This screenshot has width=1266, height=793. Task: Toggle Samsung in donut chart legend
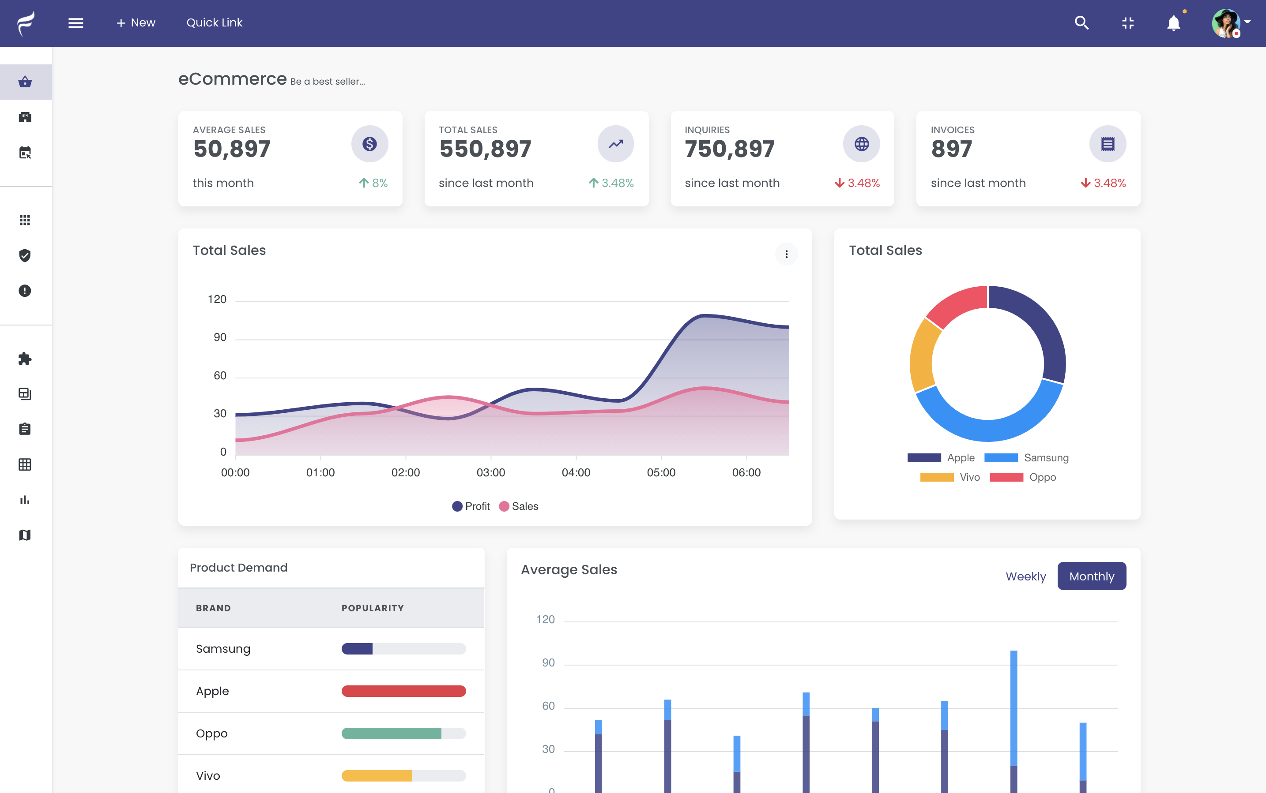tap(1026, 457)
